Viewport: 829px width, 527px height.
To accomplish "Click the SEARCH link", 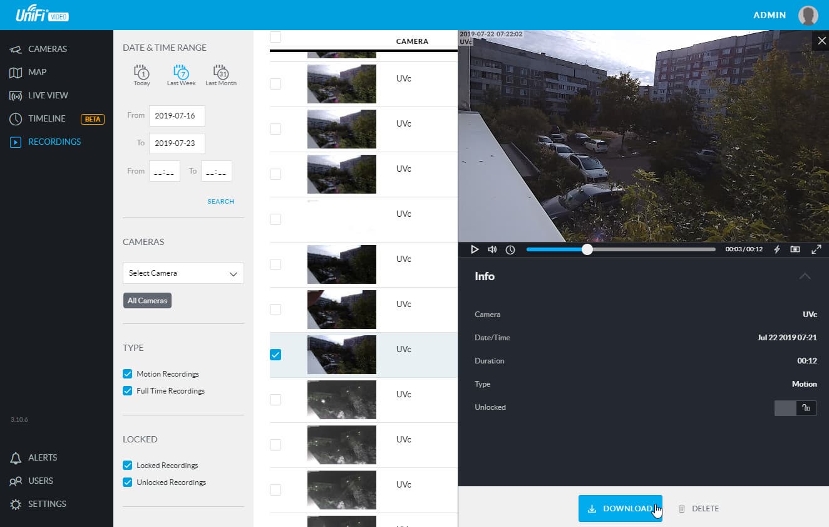I will click(221, 202).
